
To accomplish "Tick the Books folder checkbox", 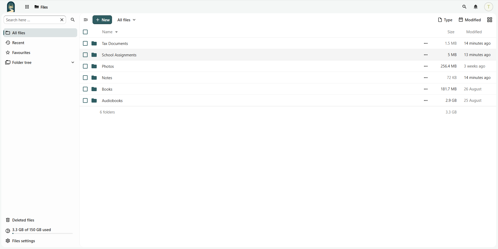I will (85, 89).
